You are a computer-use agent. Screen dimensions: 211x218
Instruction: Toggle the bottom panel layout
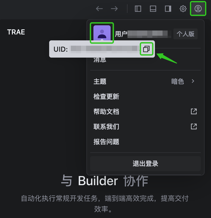pyautogui.click(x=153, y=9)
